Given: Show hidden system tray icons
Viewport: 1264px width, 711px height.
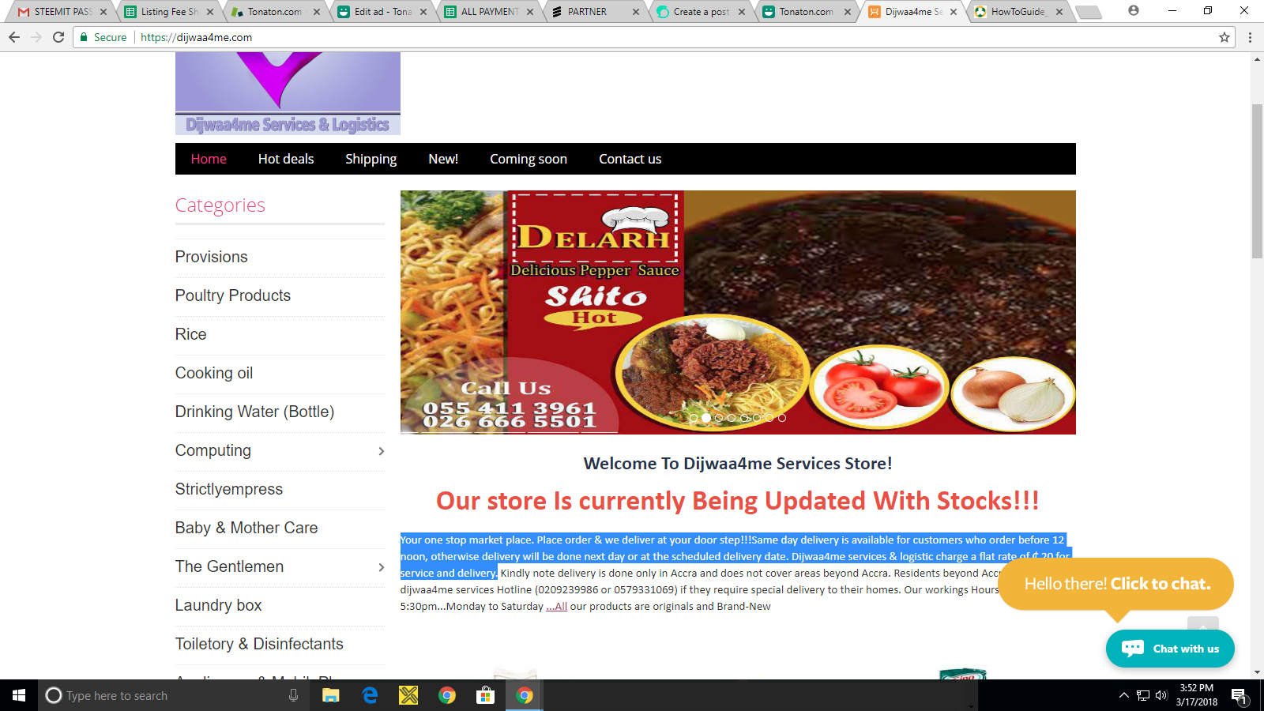Looking at the screenshot, I should [x=1124, y=695].
